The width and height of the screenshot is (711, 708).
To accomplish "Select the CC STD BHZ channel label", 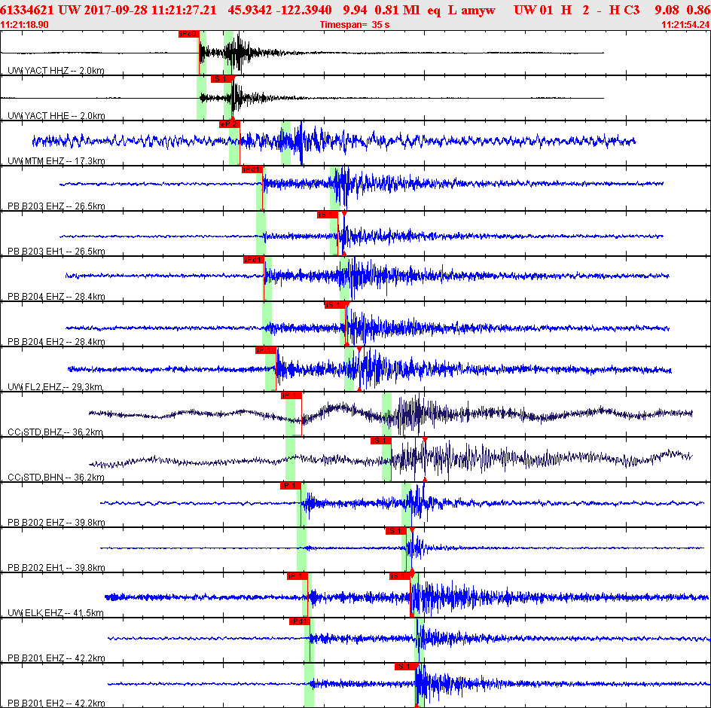I will click(55, 432).
